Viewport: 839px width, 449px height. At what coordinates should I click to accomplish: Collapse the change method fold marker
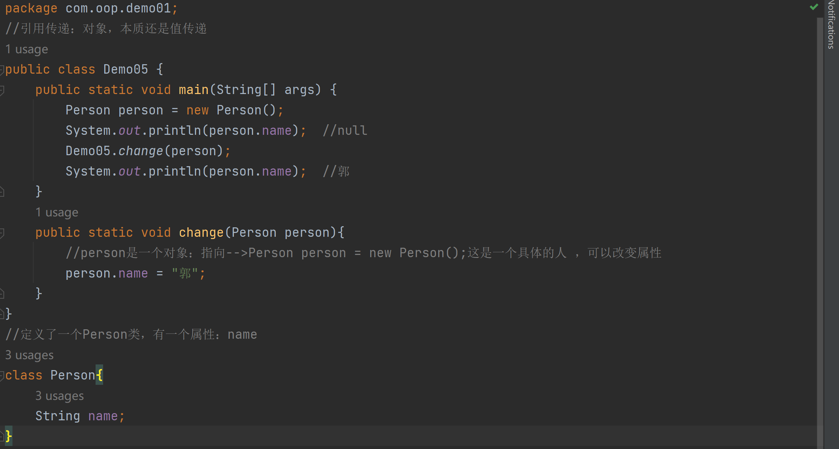coord(2,233)
